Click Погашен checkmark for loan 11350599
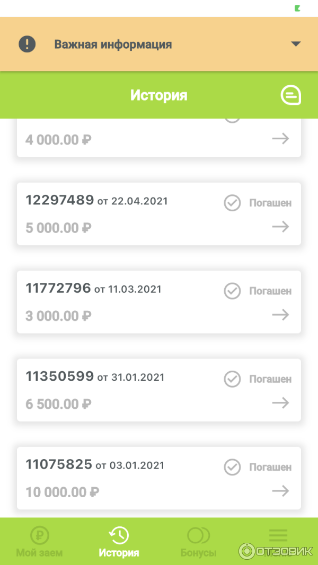Screen dimensions: 318x565 click(232, 379)
